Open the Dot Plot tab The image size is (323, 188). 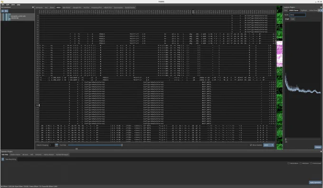point(86,8)
